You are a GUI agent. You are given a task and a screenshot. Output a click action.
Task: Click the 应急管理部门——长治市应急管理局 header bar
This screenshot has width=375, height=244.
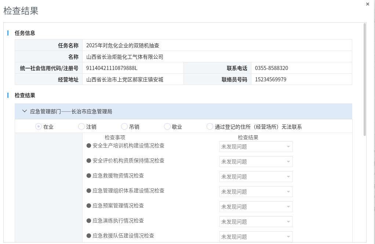click(x=183, y=111)
